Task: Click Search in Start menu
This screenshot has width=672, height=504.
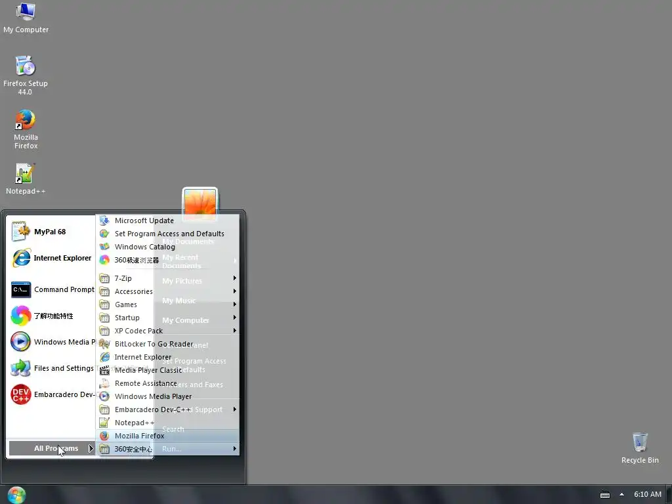Action: (x=173, y=429)
